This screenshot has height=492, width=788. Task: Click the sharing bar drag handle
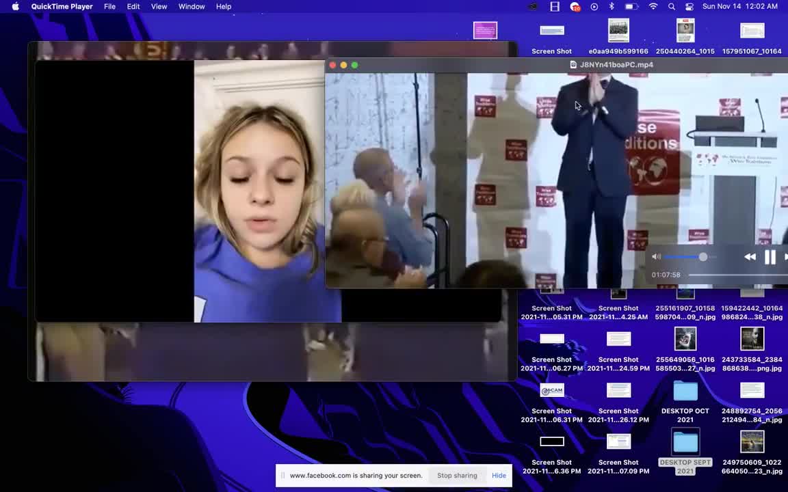click(x=283, y=476)
